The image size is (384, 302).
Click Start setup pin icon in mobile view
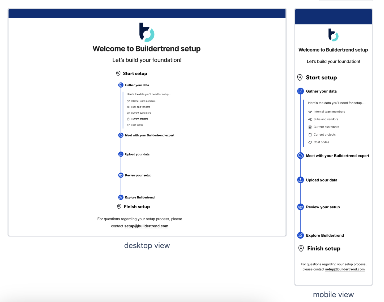pyautogui.click(x=300, y=77)
